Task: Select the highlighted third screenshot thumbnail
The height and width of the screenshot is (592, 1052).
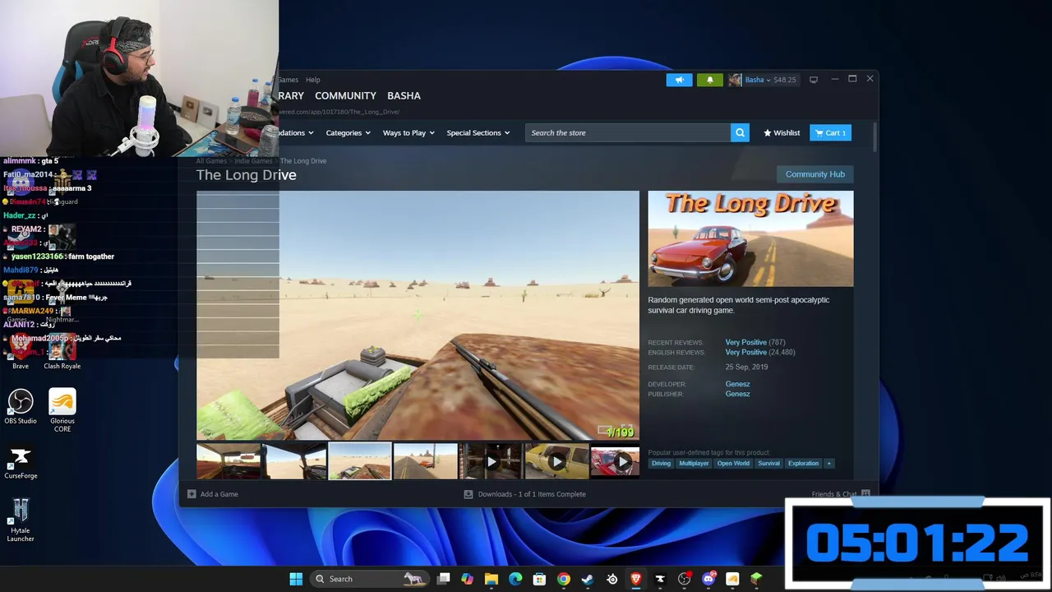Action: point(360,461)
